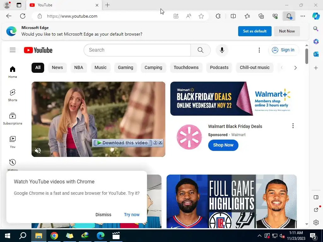Unmute the playing video ad
This screenshot has height=242, width=323.
pos(38,151)
